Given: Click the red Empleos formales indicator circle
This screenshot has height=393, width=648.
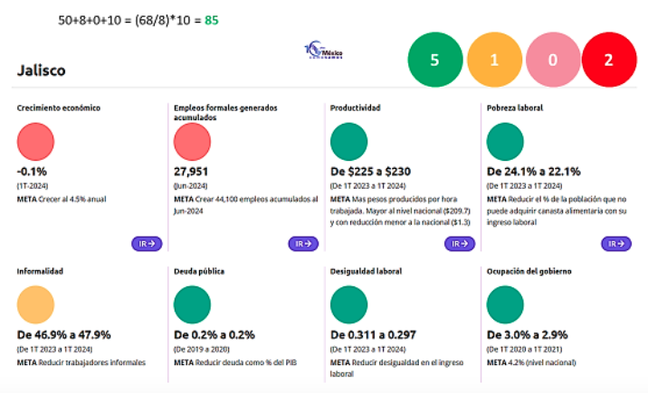Looking at the screenshot, I should pyautogui.click(x=192, y=143).
